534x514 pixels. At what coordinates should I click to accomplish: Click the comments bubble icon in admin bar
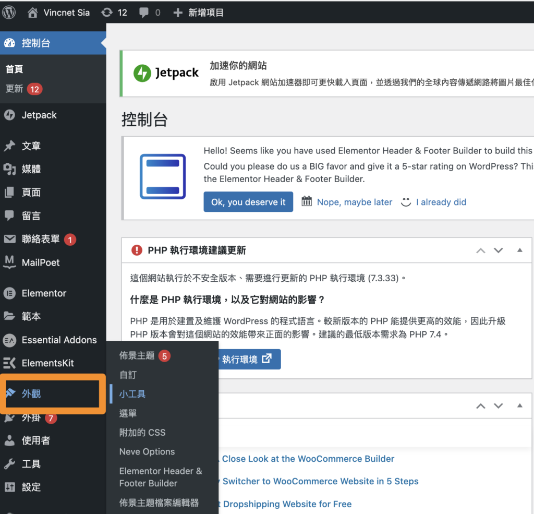point(144,13)
